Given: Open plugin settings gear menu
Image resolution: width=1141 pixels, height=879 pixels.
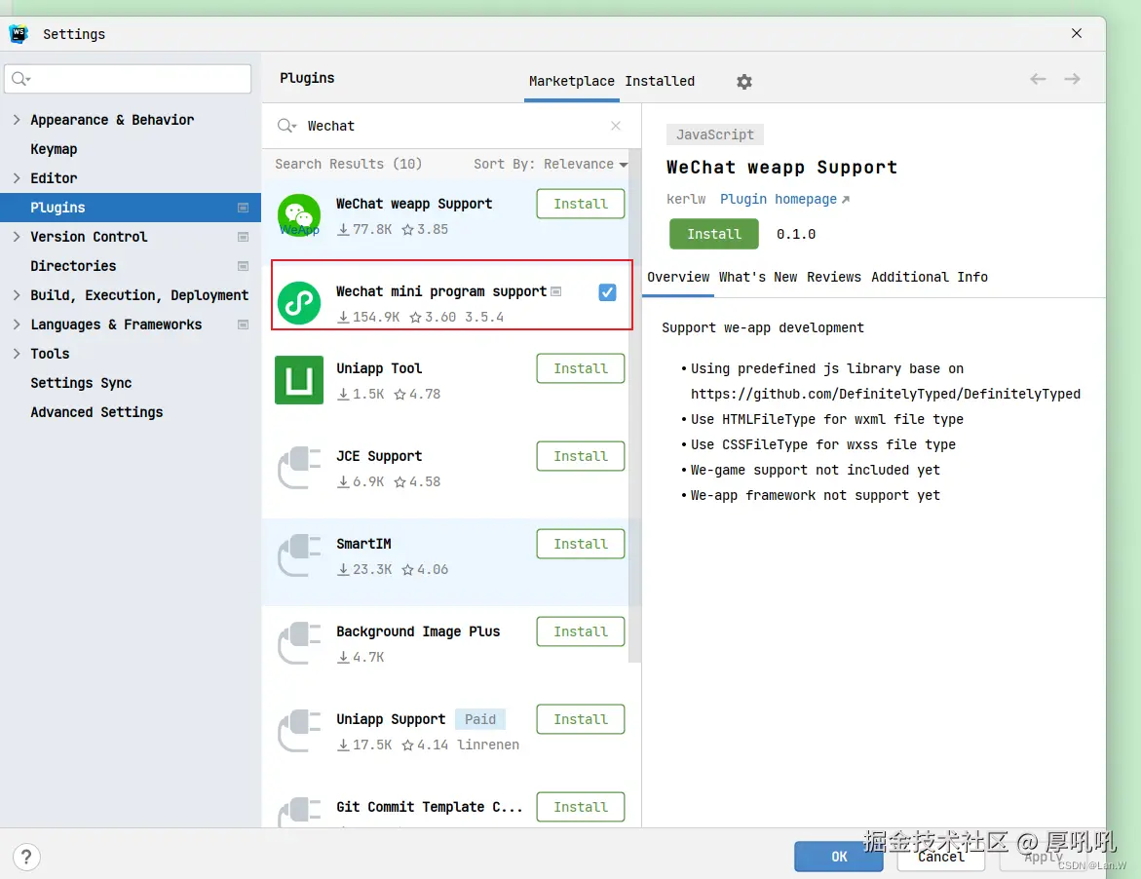Looking at the screenshot, I should [743, 82].
